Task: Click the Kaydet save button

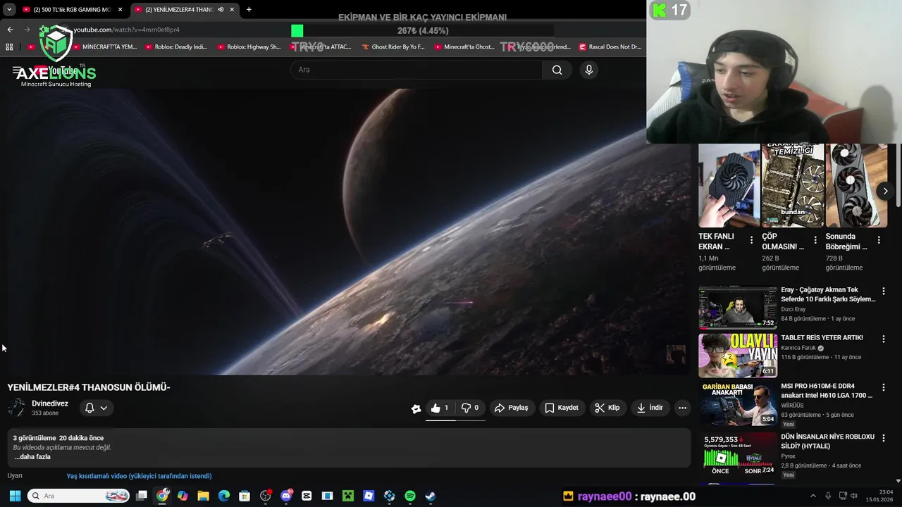Action: click(x=562, y=408)
